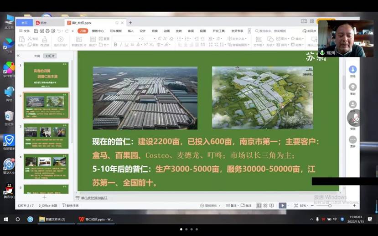Start slideshow from status bar play button
Viewport: 378px width, 236px height.
pyautogui.click(x=282, y=205)
